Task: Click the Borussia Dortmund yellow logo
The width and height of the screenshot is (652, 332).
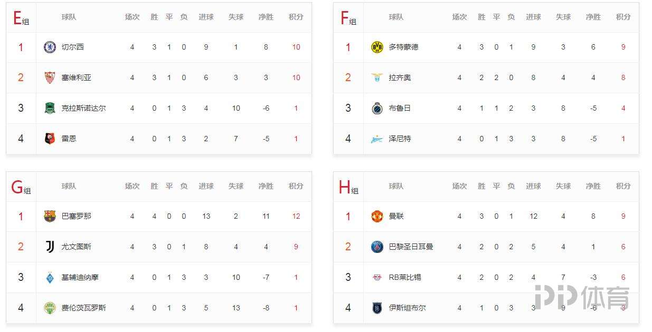Action: click(376, 47)
